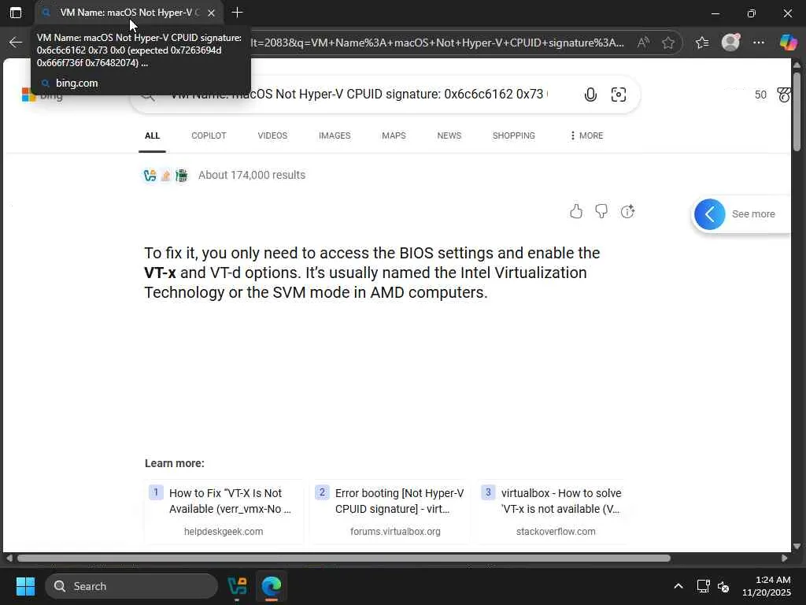Click the browser address bar URL
The width and height of the screenshot is (806, 605).
(x=437, y=43)
